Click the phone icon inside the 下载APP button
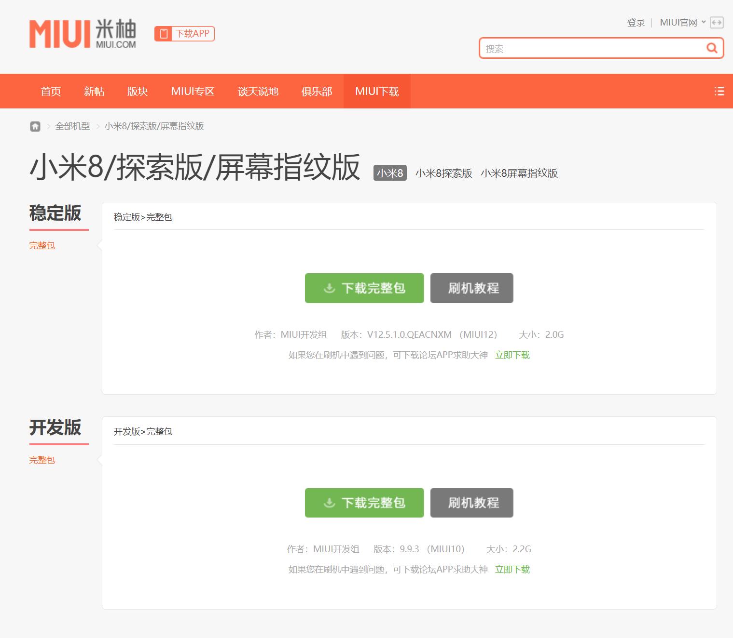The width and height of the screenshot is (733, 638). [164, 33]
